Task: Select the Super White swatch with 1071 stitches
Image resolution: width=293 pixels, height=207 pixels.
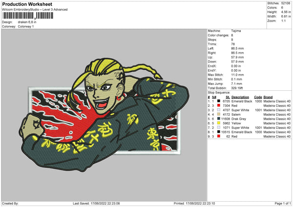Action: (219, 127)
